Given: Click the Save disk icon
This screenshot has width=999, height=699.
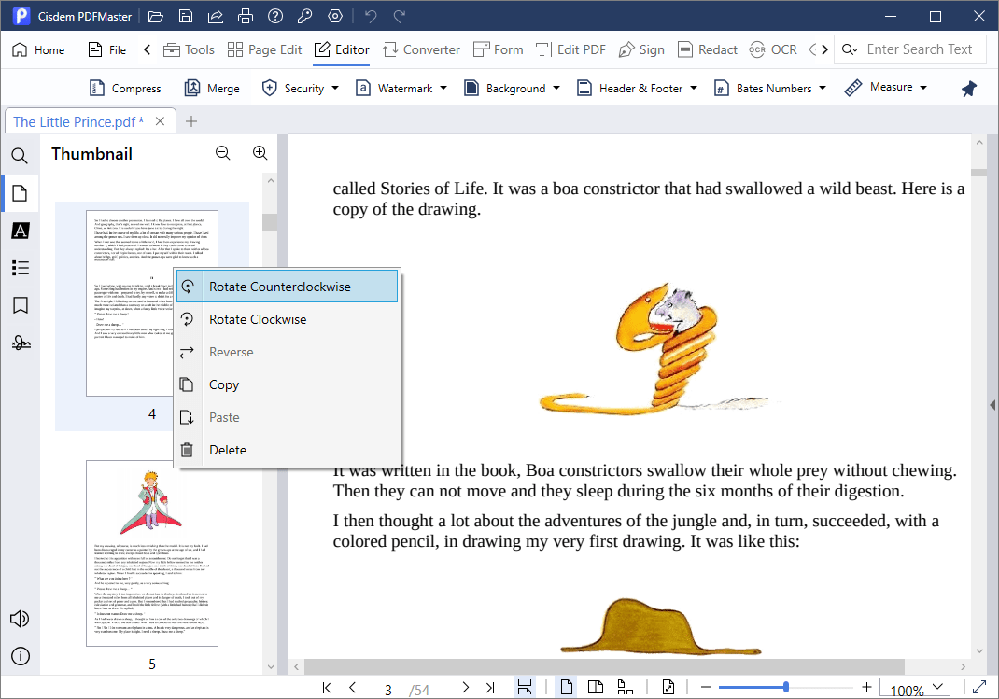Looking at the screenshot, I should 186,16.
